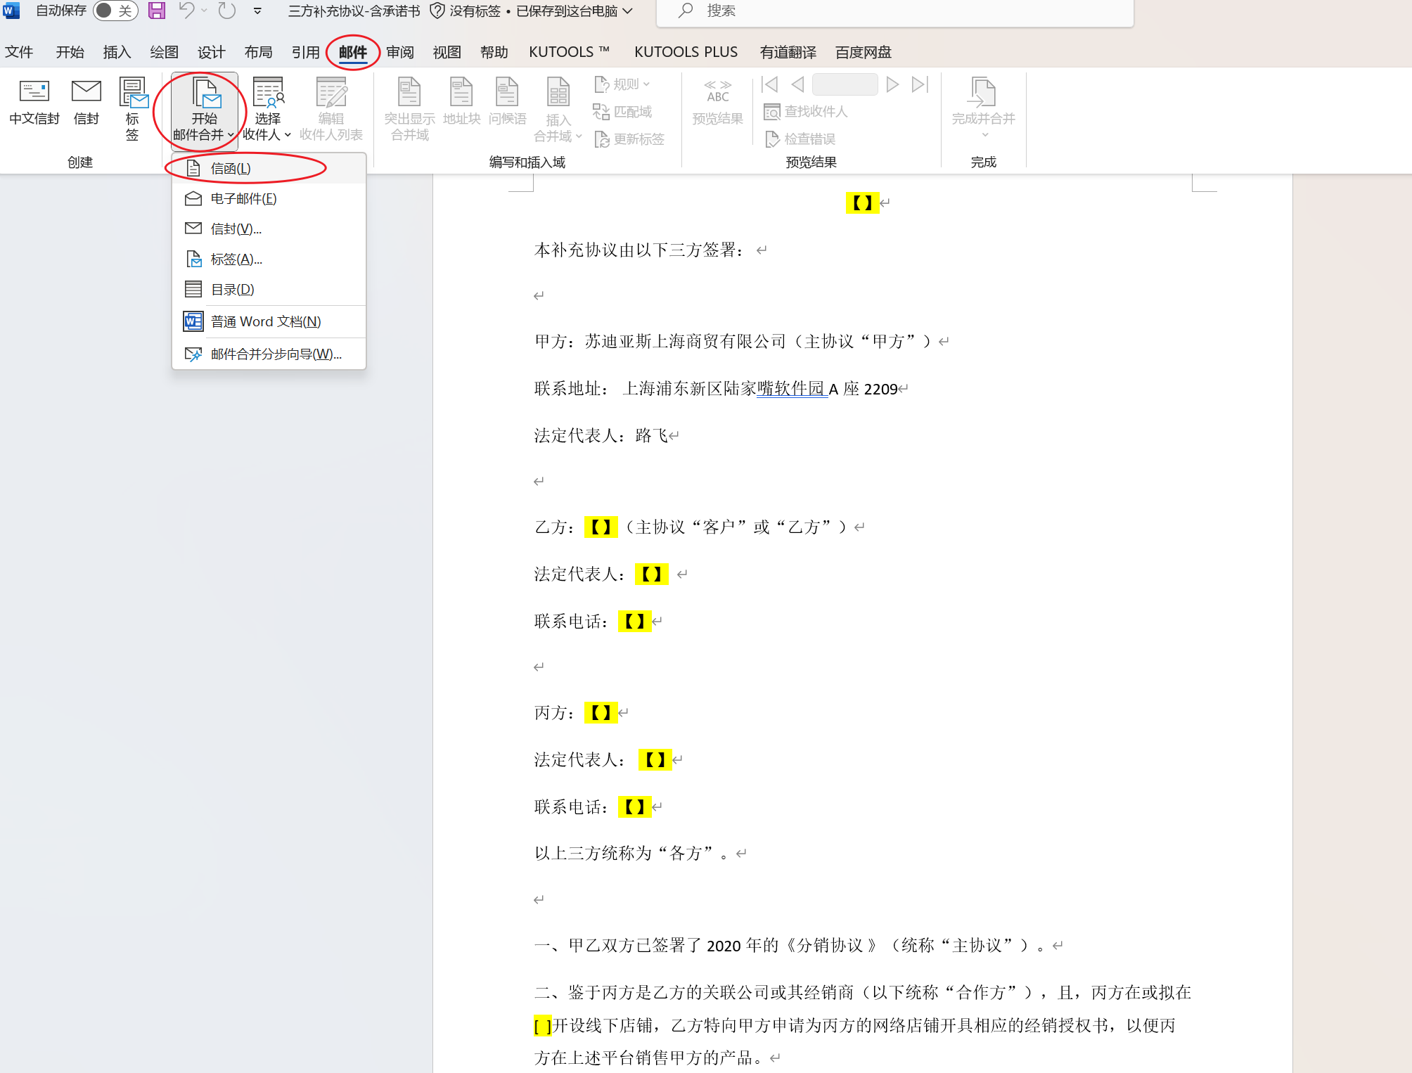The height and width of the screenshot is (1073, 1412).
Task: Click the text 法定代表人：路飞
Action: click(601, 436)
